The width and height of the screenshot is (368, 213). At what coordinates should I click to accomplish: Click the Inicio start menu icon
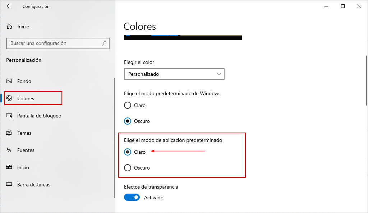click(10, 167)
